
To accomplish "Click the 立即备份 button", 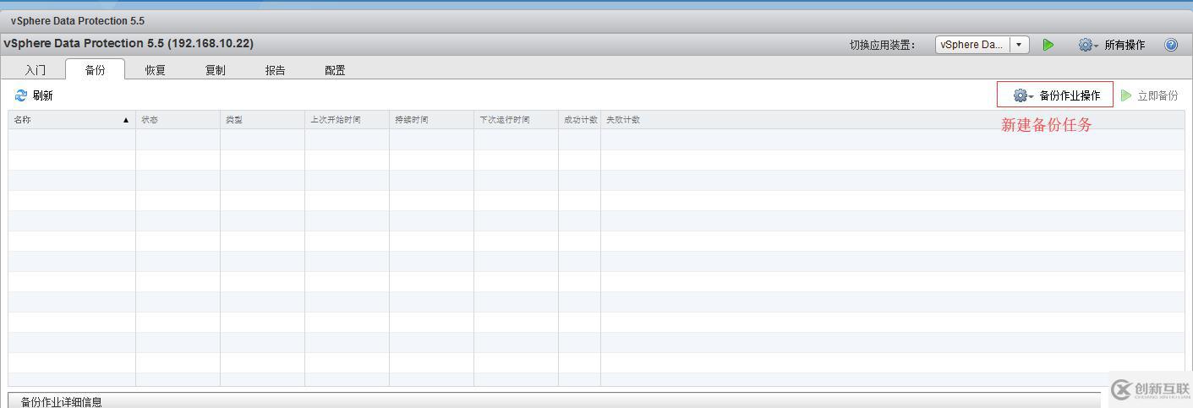I will pos(1150,95).
